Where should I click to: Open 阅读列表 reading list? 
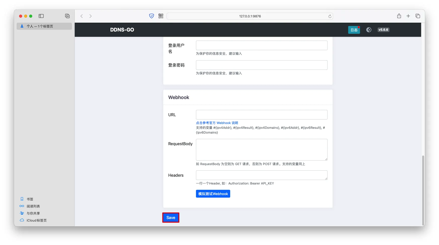click(30, 206)
